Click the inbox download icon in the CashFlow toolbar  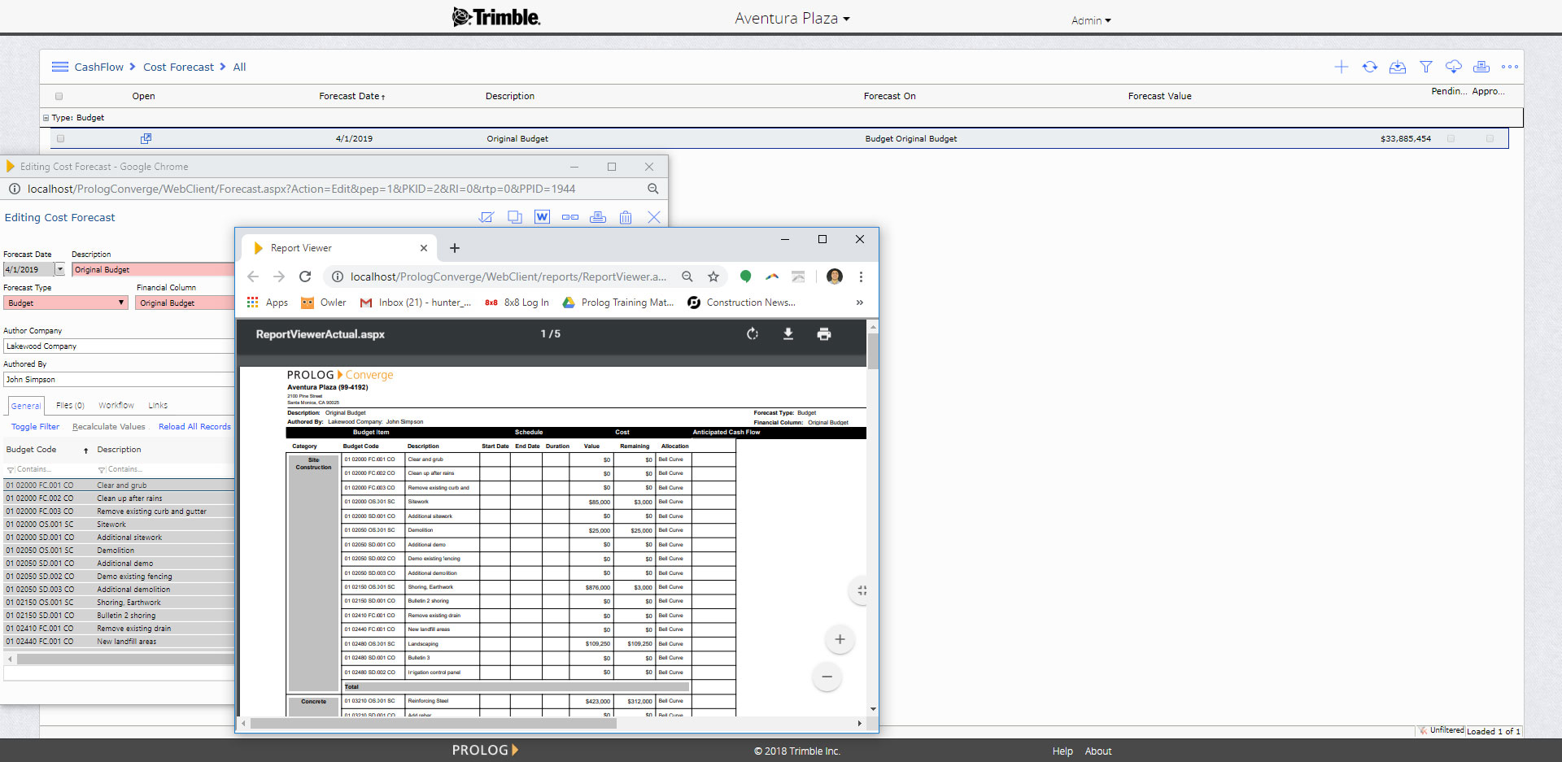coord(1398,67)
